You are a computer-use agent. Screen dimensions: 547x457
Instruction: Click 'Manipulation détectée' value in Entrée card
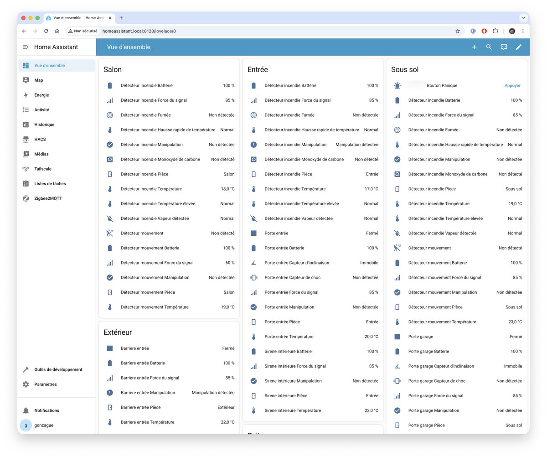(357, 145)
